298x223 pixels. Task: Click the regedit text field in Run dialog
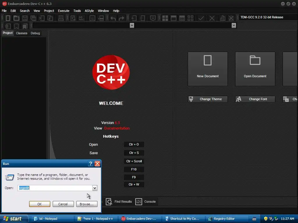(55, 188)
